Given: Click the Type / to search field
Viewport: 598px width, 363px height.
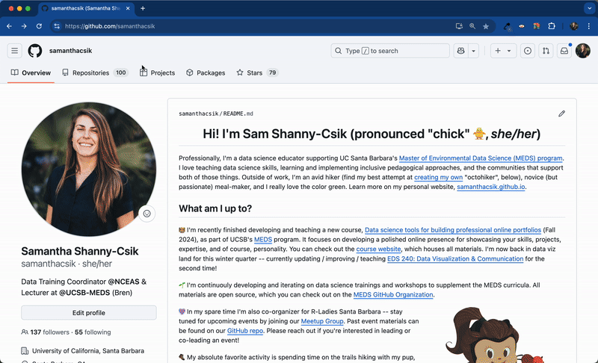Looking at the screenshot, I should pyautogui.click(x=389, y=51).
